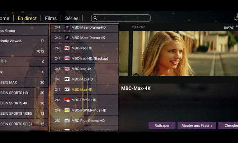
Task: Click Ajouter aux Favoris button
Action: pos(197,125)
